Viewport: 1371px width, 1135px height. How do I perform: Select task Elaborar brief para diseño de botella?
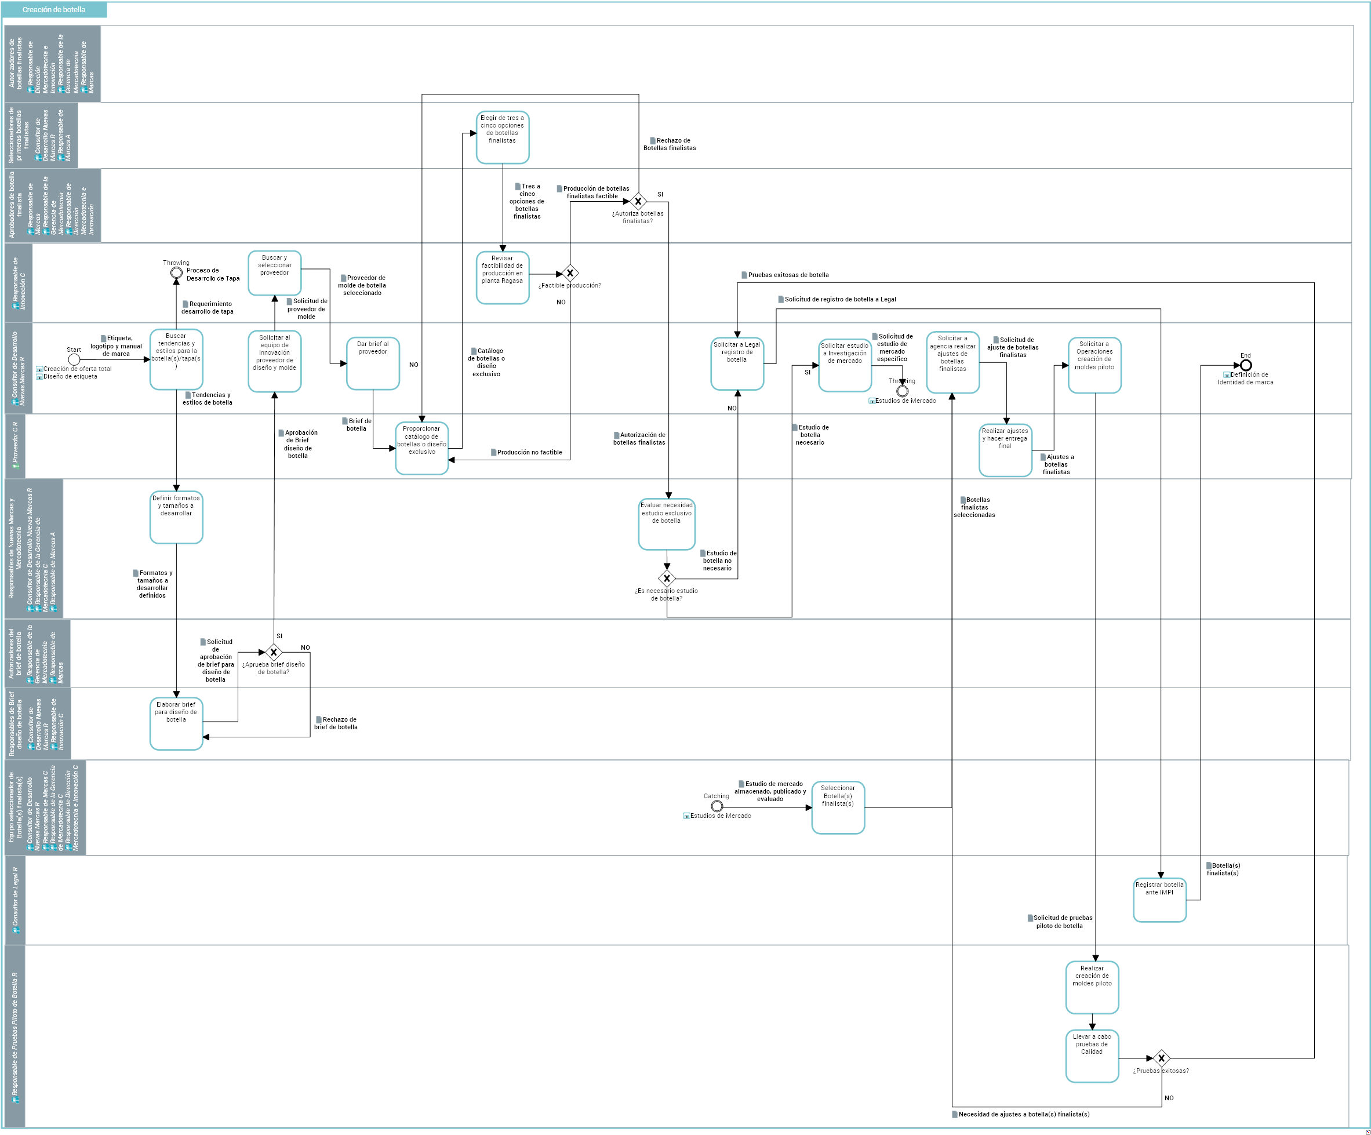[176, 724]
